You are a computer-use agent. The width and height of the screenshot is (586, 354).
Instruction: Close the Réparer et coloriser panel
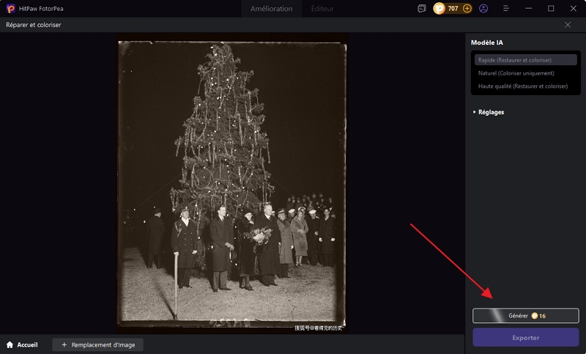pyautogui.click(x=568, y=25)
